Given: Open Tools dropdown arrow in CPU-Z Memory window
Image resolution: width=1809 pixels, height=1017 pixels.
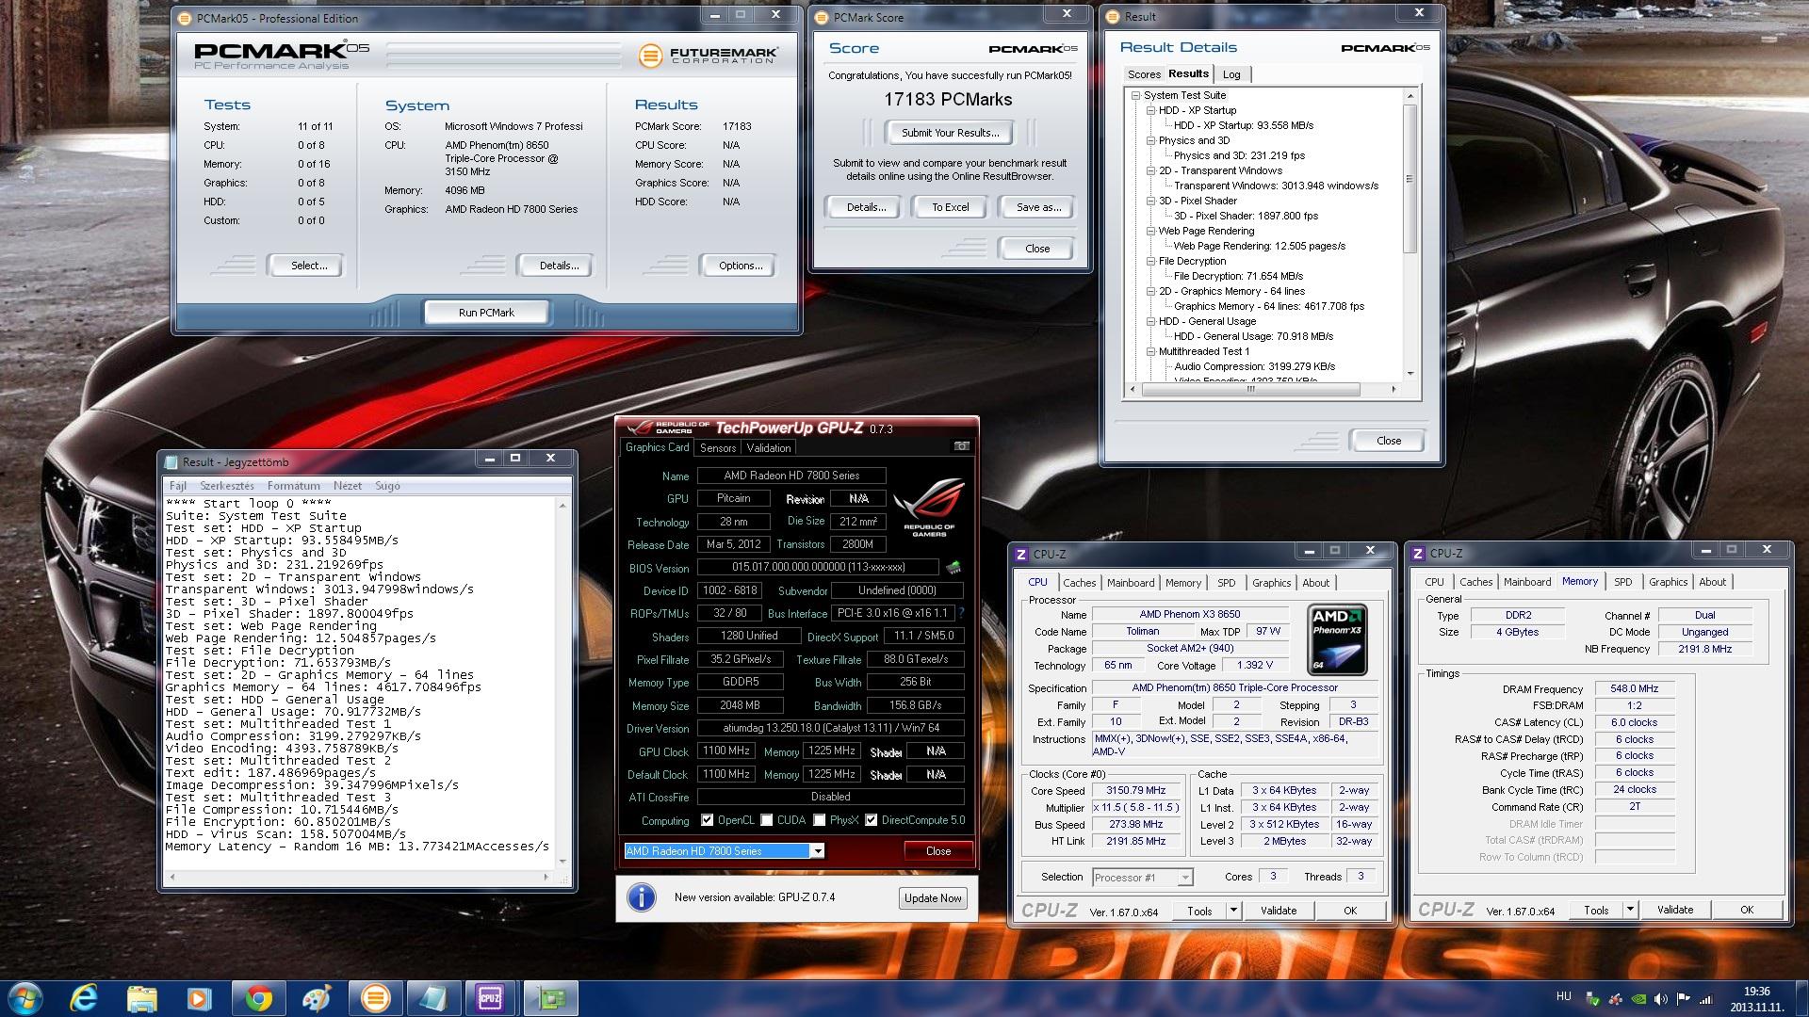Looking at the screenshot, I should pyautogui.click(x=1630, y=910).
